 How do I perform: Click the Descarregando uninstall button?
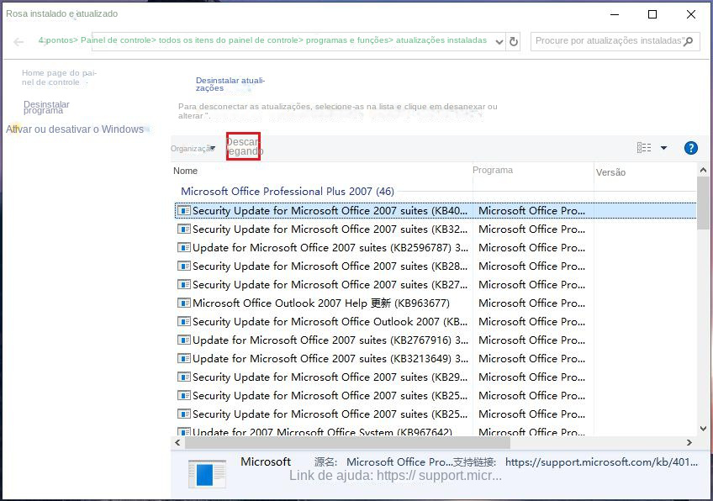(244, 146)
